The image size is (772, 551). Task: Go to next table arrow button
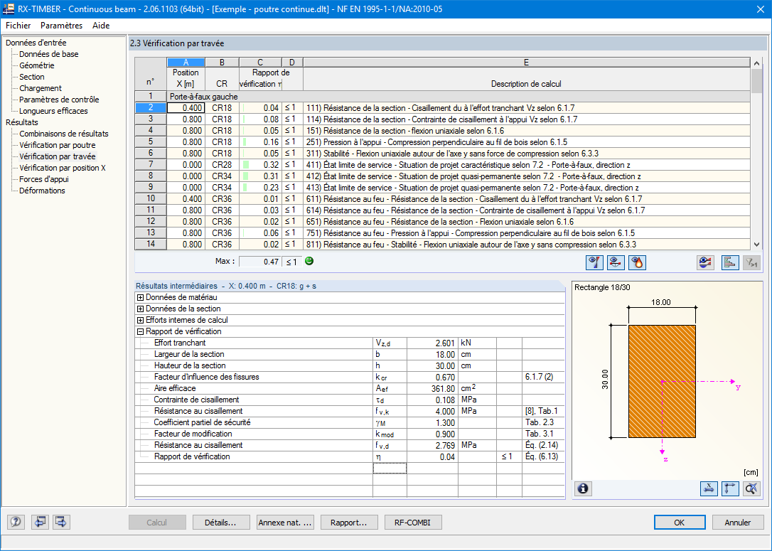coord(62,521)
